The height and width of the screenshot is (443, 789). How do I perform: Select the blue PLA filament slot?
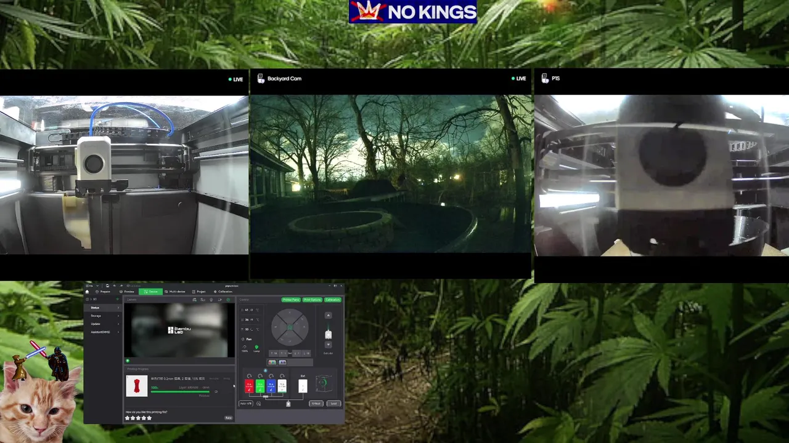(x=271, y=386)
